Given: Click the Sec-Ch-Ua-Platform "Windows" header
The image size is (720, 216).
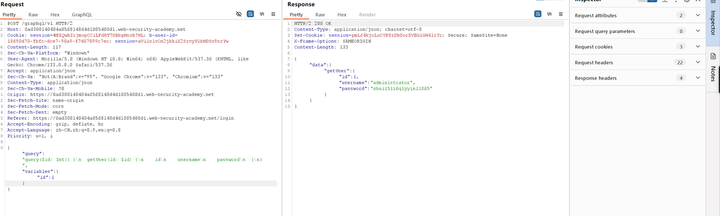Looking at the screenshot, I should 48,53.
